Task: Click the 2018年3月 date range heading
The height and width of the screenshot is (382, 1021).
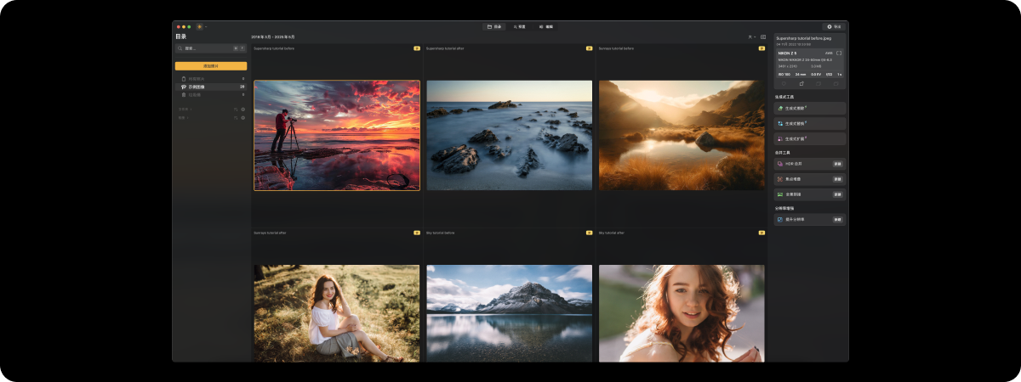Action: (272, 37)
